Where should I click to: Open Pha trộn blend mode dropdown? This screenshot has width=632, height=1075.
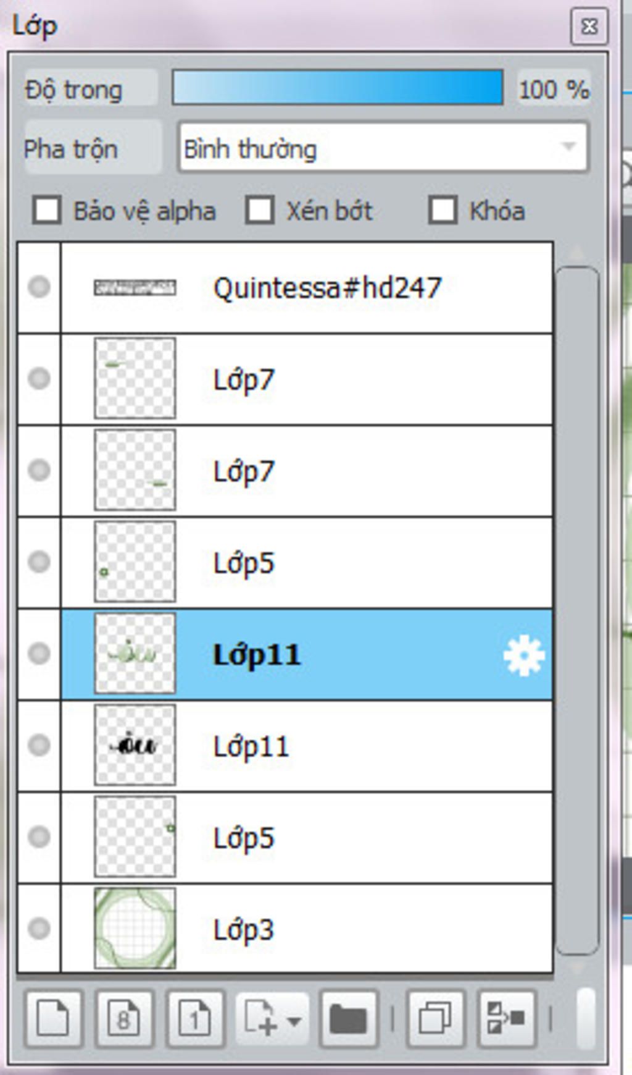(383, 148)
